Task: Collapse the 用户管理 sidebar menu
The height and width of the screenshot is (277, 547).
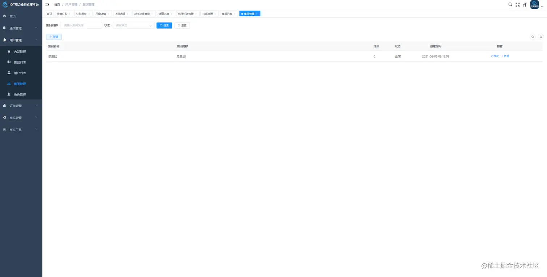Action: 21,40
